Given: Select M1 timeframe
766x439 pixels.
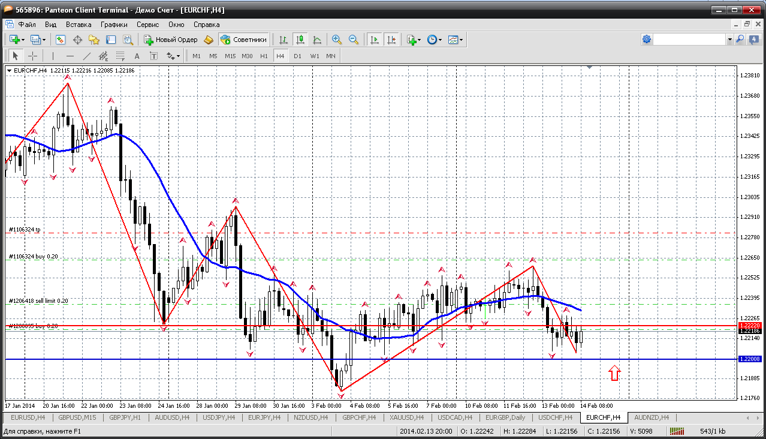Looking at the screenshot, I should (197, 56).
